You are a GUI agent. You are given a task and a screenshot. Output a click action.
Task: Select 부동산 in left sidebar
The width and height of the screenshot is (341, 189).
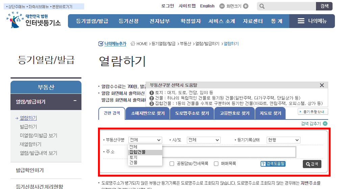click(x=46, y=87)
